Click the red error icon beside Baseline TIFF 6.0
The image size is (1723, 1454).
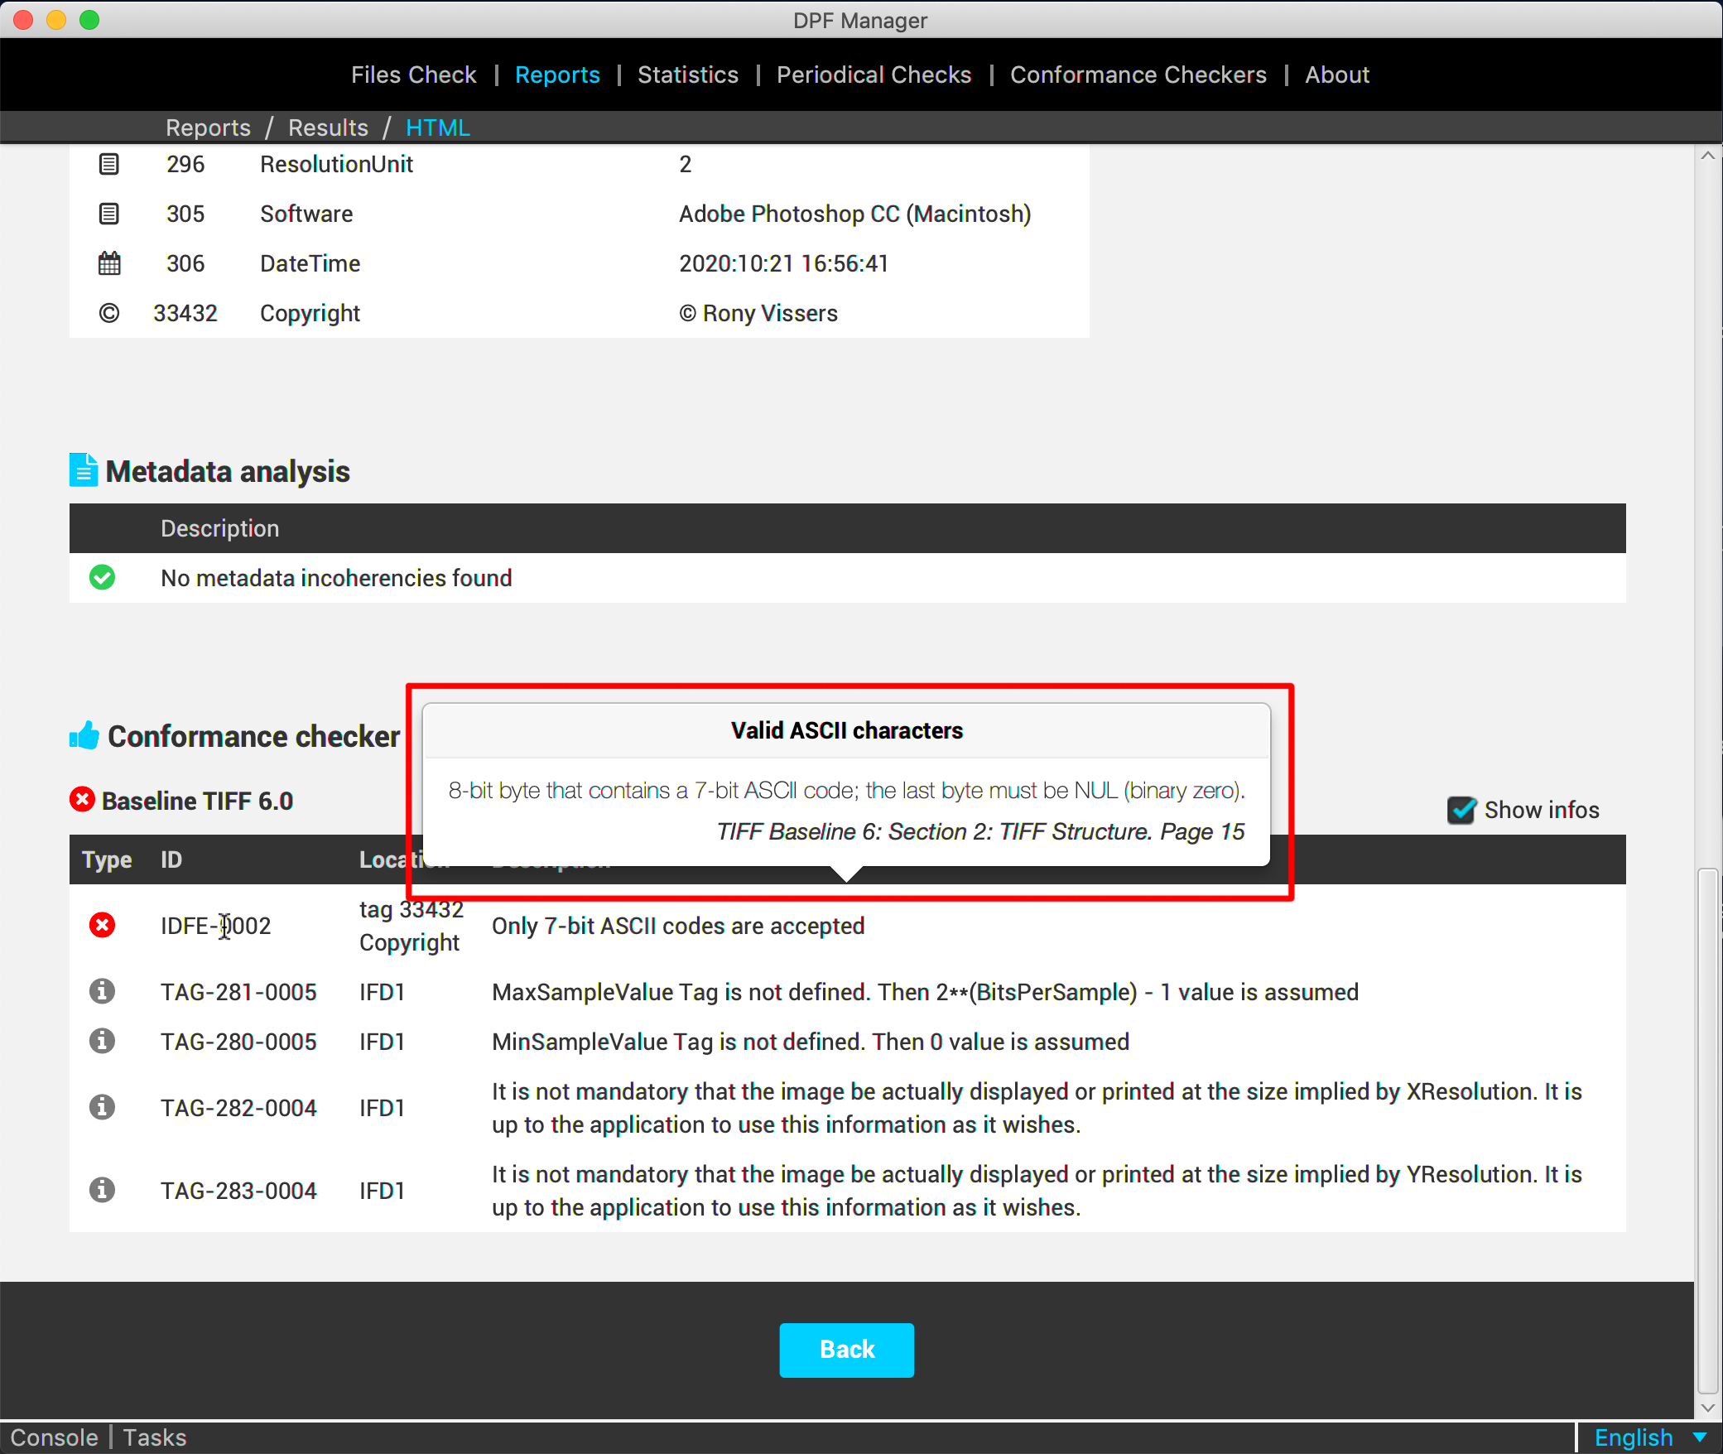pyautogui.click(x=82, y=800)
